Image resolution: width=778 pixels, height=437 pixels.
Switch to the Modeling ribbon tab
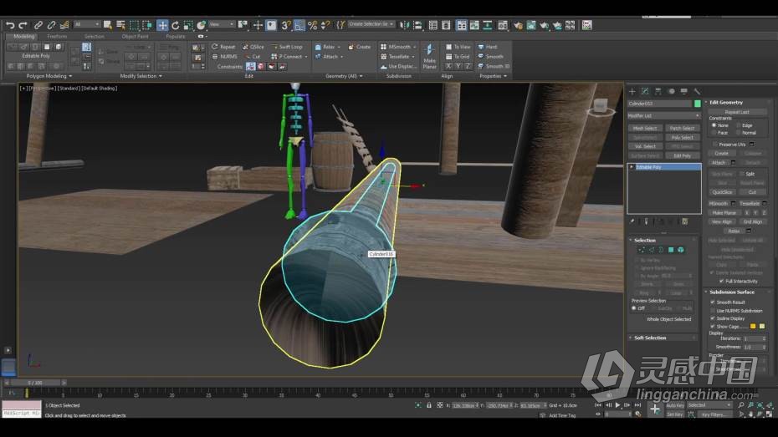(23, 36)
